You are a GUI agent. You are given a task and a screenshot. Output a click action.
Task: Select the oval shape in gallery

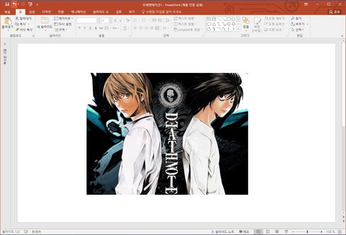(x=233, y=19)
